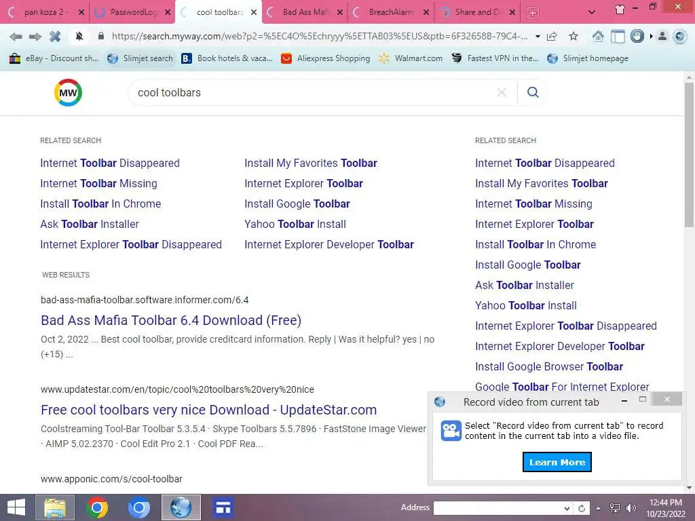Click the ad blocker hand icon
The image size is (695, 521).
[x=637, y=36]
